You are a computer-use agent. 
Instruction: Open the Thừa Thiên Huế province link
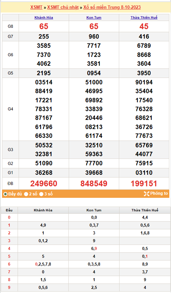144,18
